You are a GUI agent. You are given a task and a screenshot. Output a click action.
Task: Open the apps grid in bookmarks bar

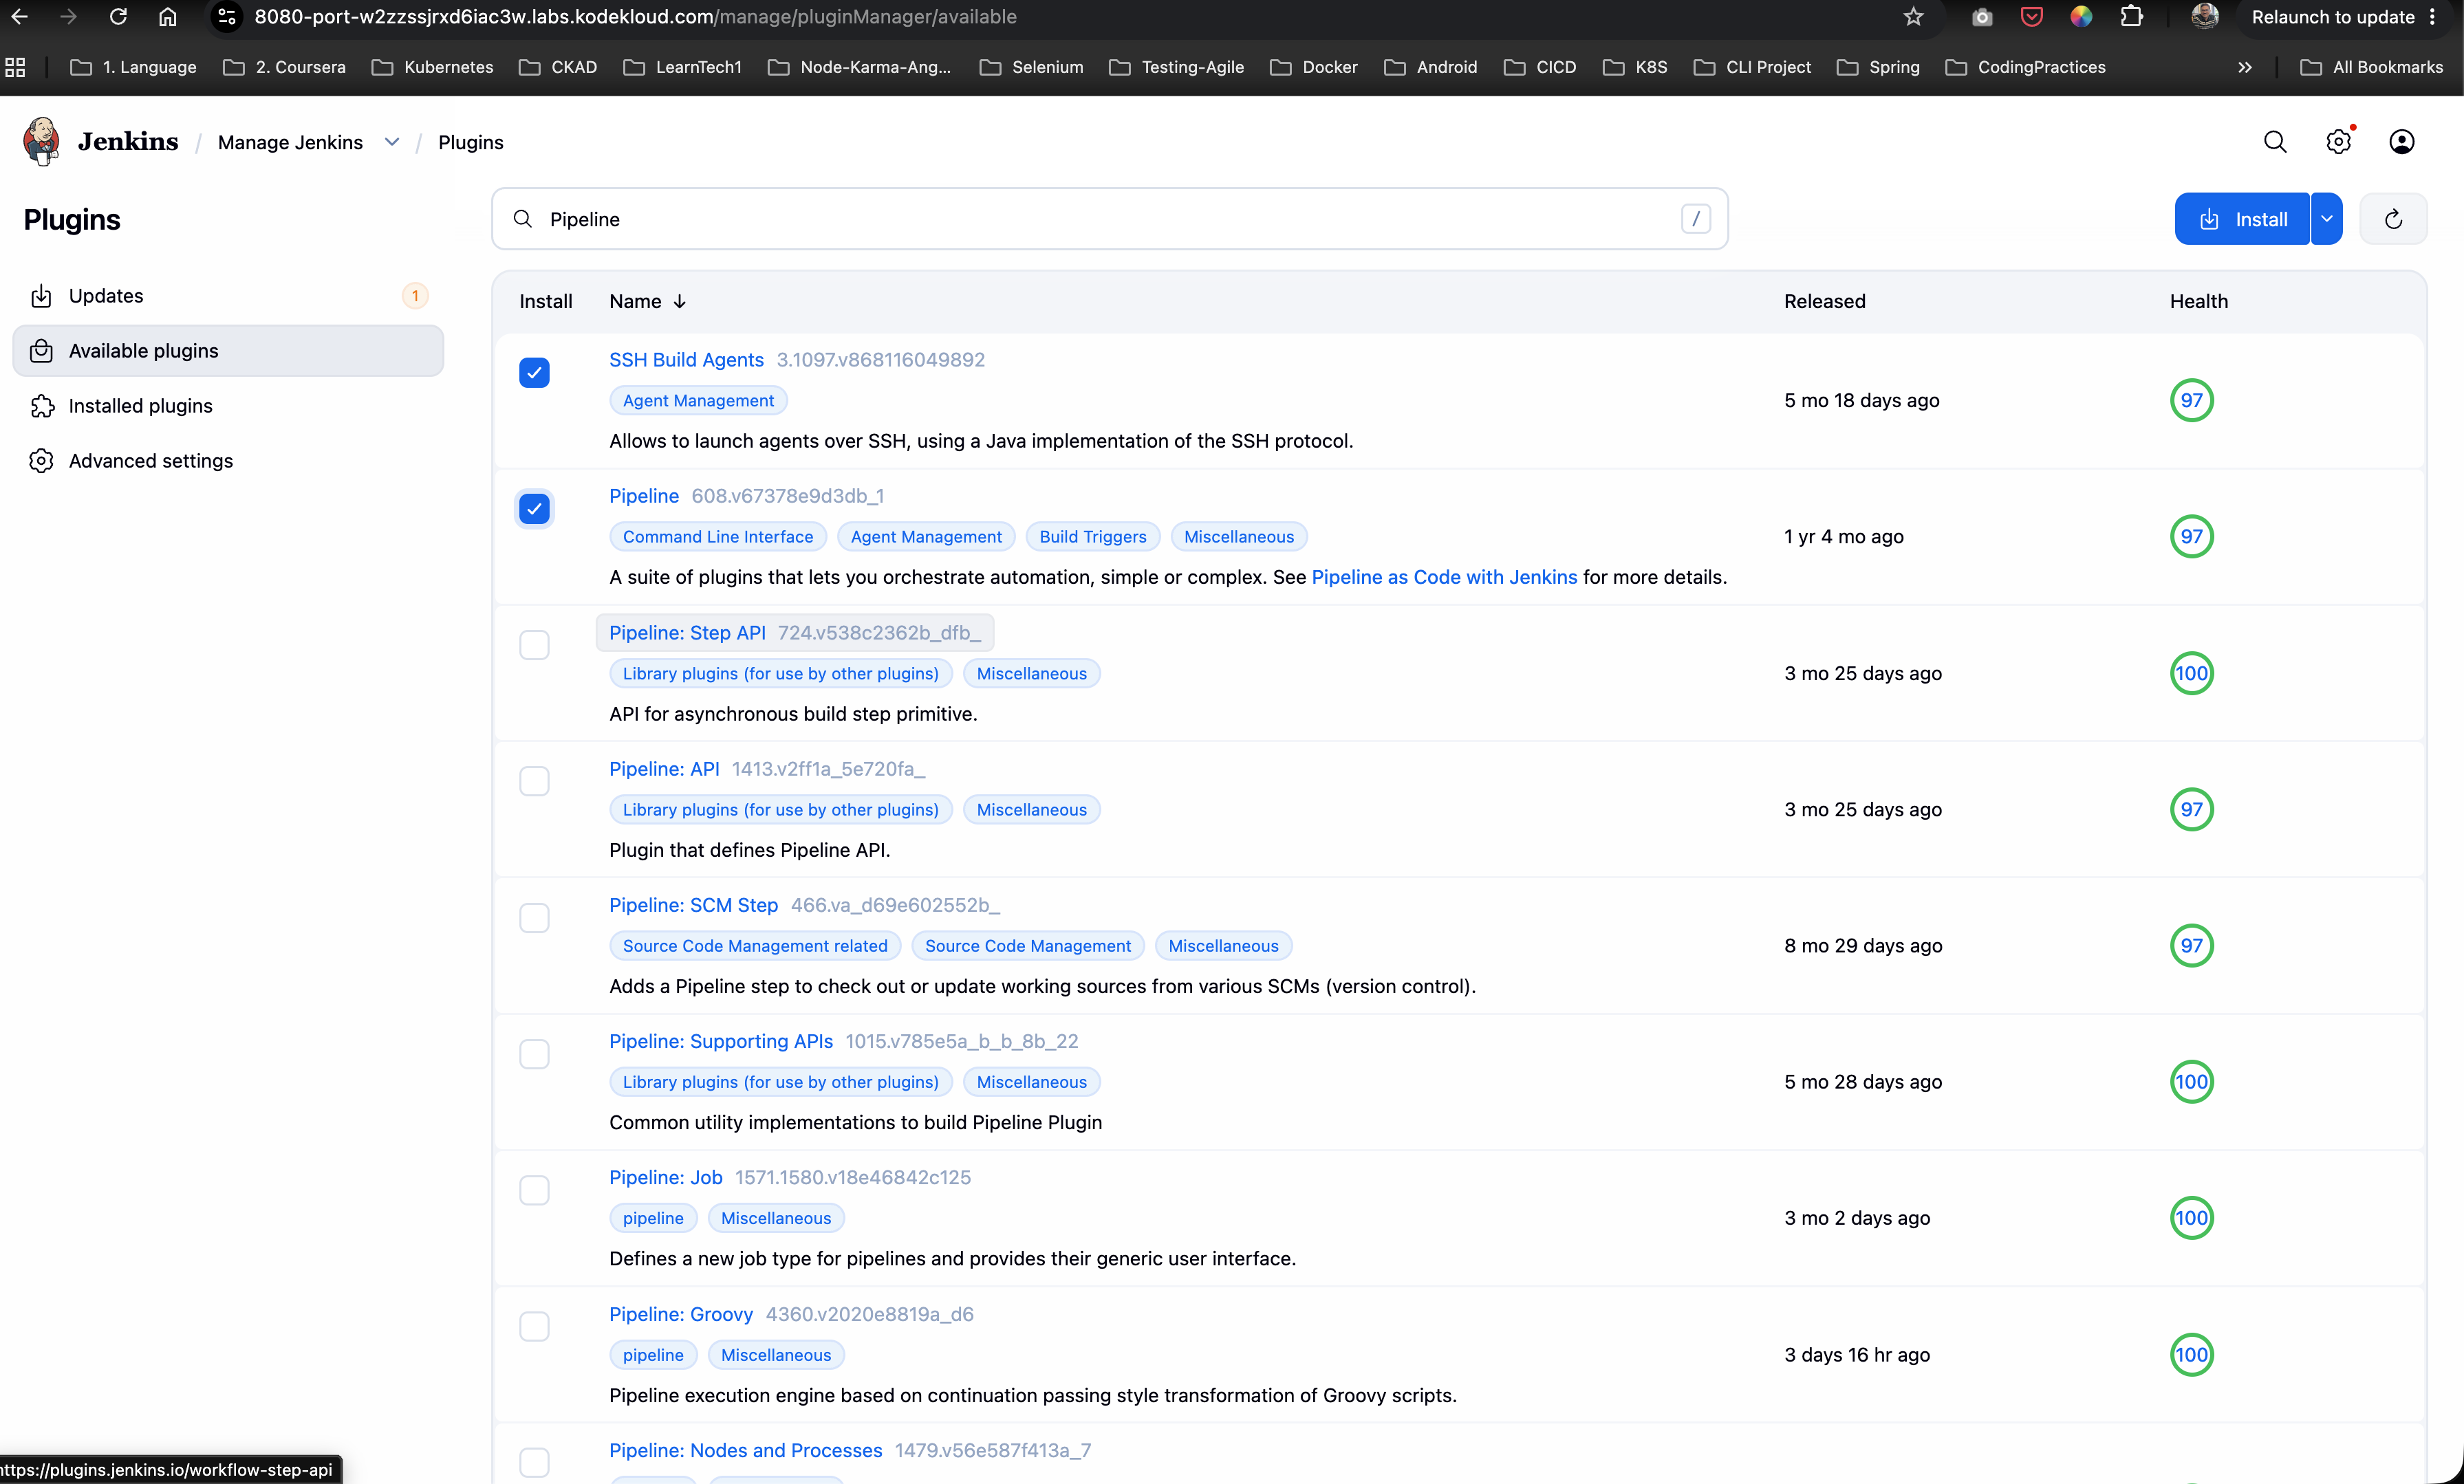coord(15,67)
